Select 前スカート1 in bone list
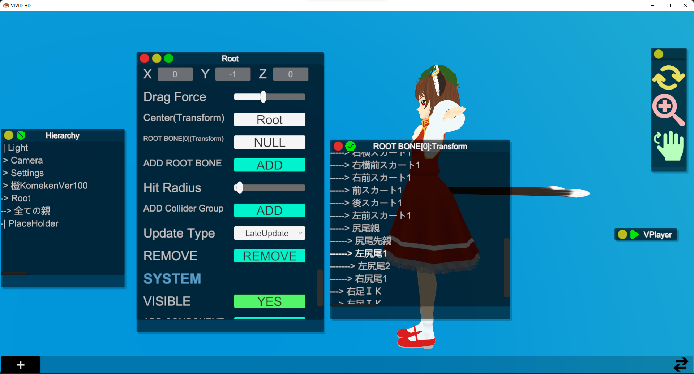This screenshot has height=374, width=694. pyautogui.click(x=377, y=190)
